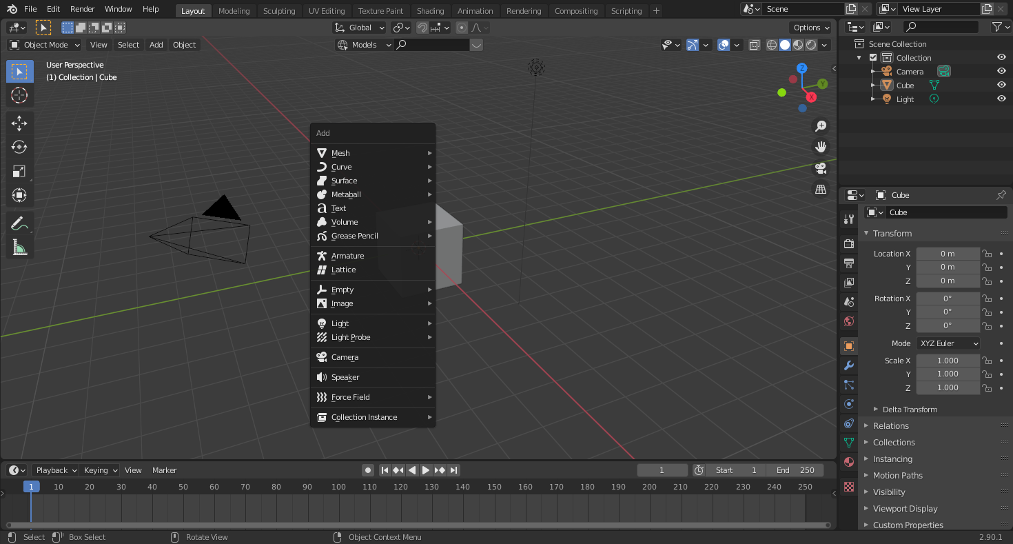The width and height of the screenshot is (1013, 544).
Task: Open the Mesh submenu in Add menu
Action: 373,153
